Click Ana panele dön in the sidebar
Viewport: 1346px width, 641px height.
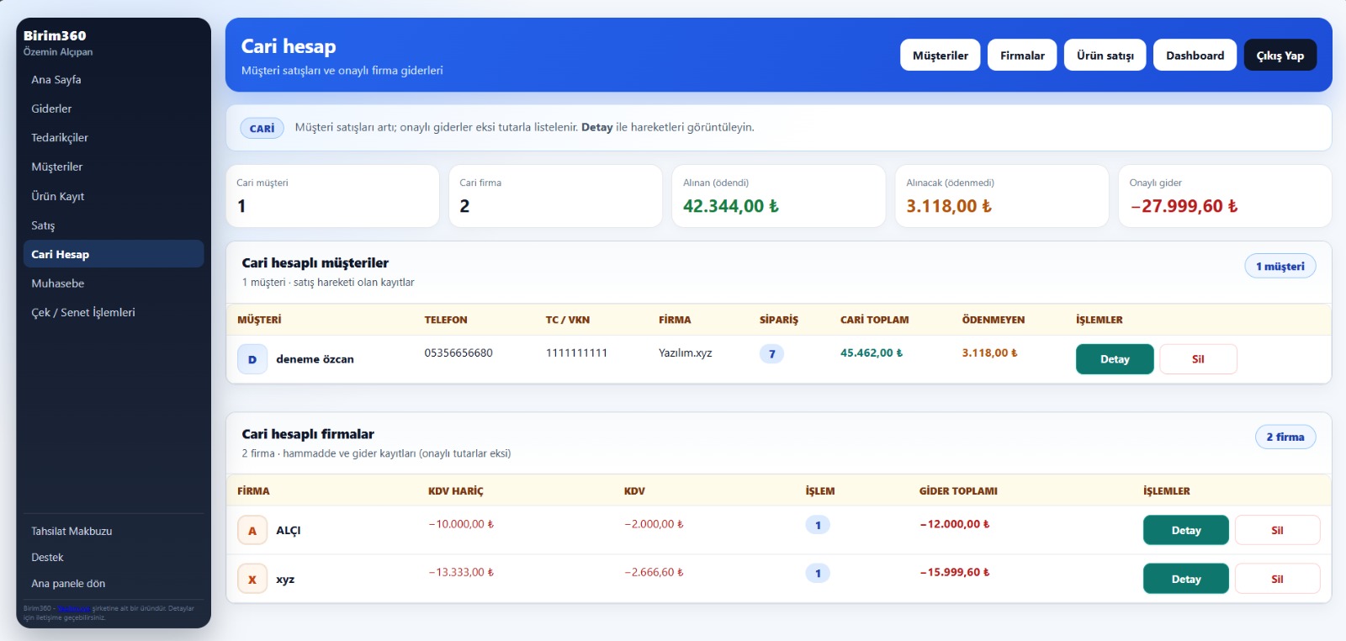114,584
